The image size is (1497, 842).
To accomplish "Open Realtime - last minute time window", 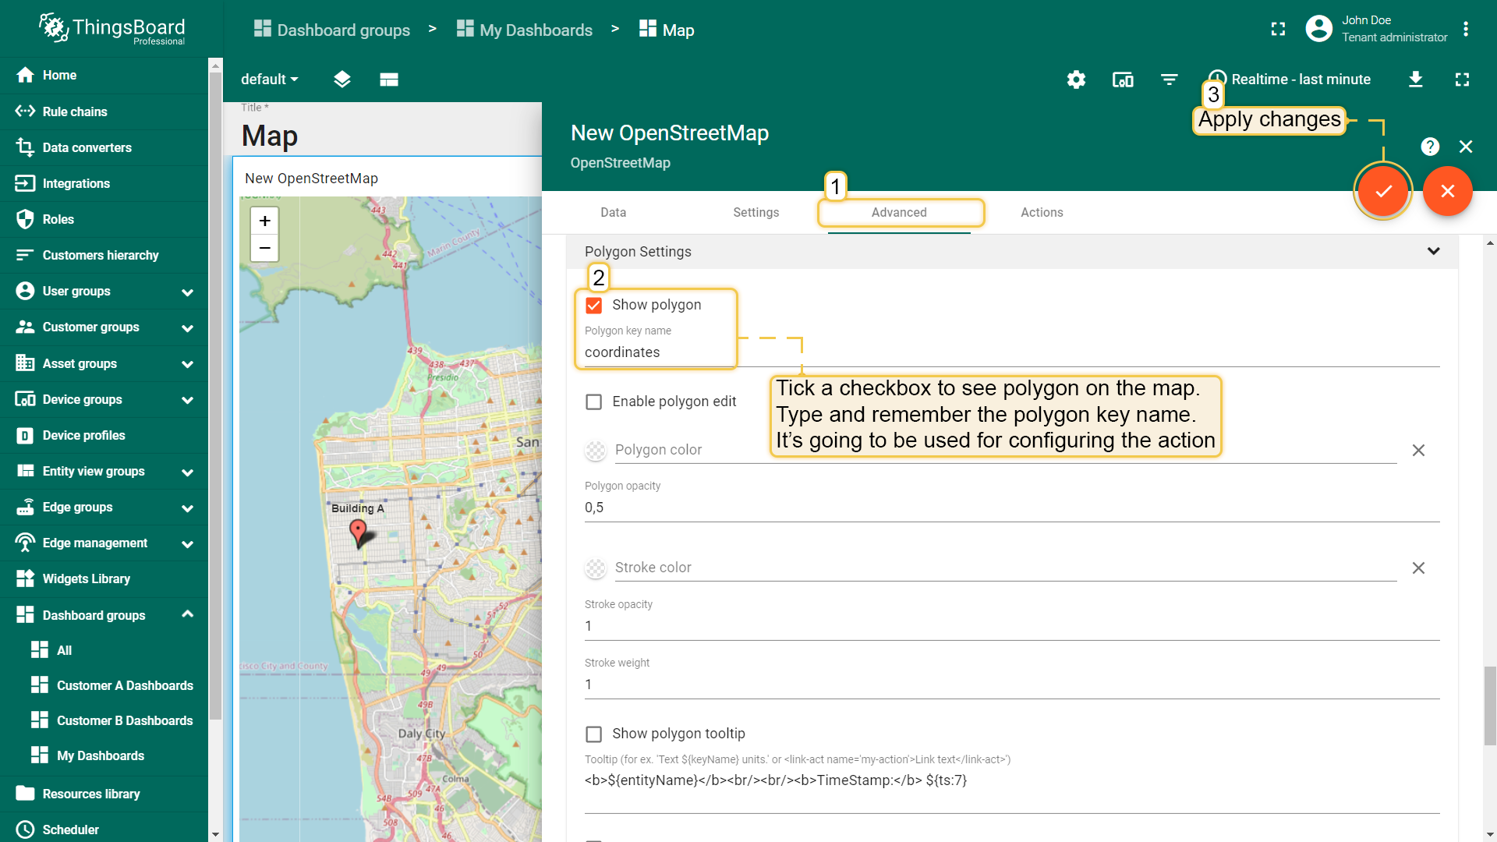I will tap(1290, 80).
